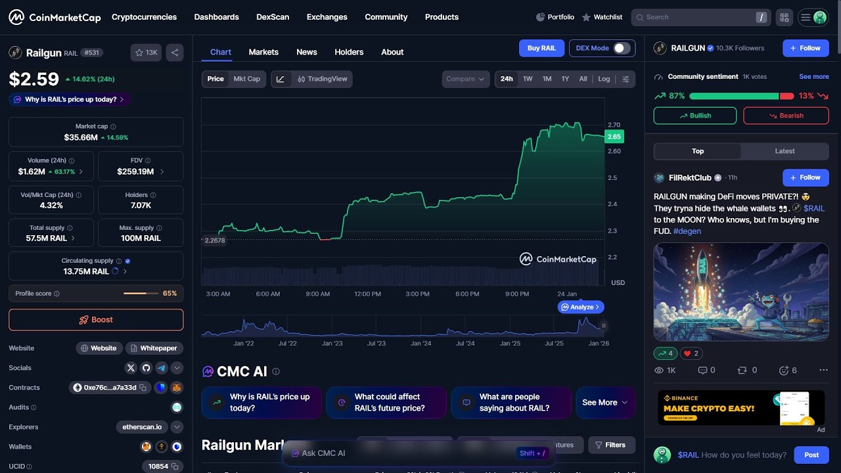Vote Bullish on community sentiment
This screenshot has width=841, height=473.
[695, 116]
